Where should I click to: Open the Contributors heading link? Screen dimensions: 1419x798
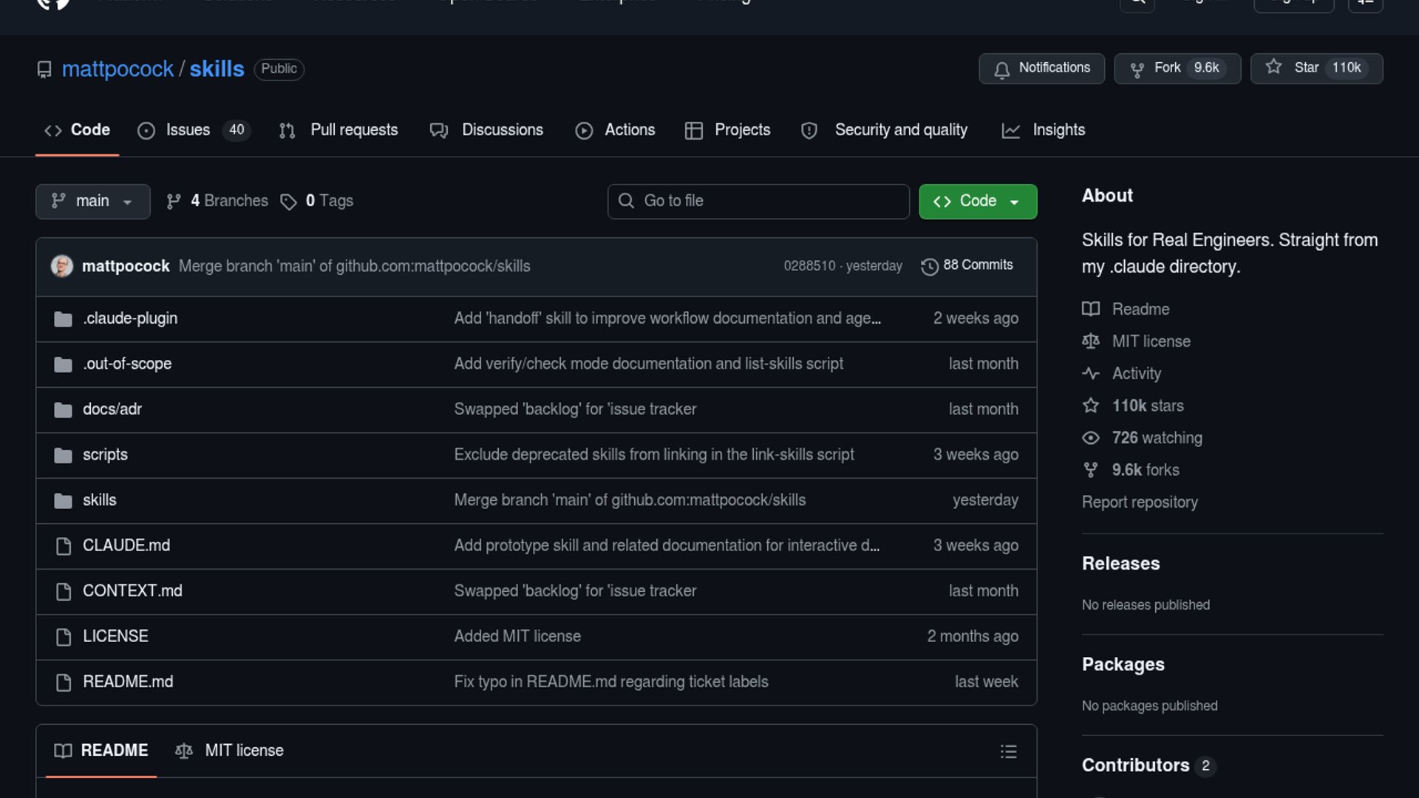point(1149,765)
